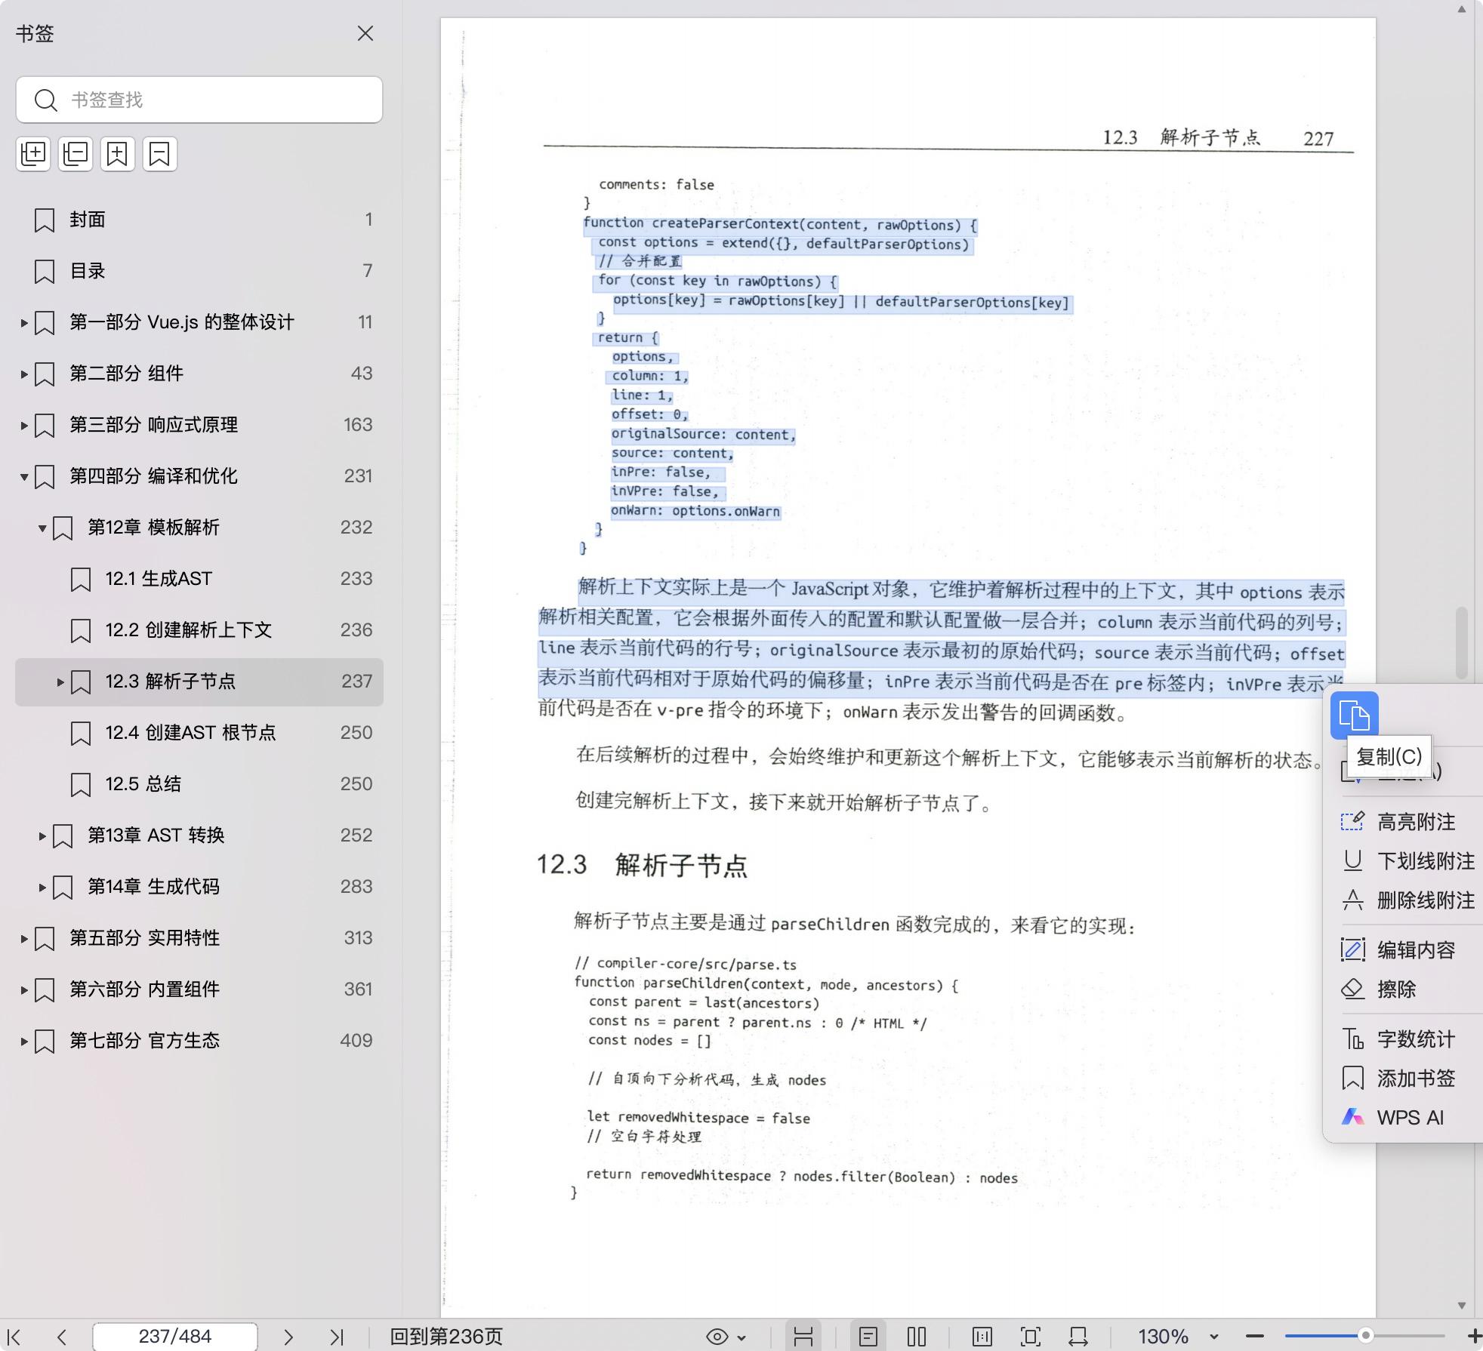Screen dimensions: 1483x1351
Task: Choose 删除线附注 from context menu
Action: point(1407,900)
